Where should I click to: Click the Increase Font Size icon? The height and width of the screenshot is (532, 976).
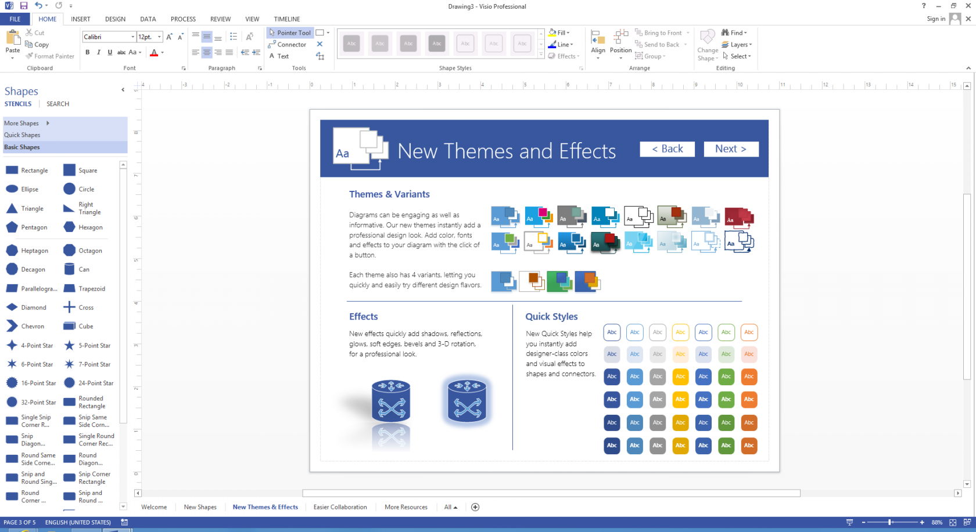click(x=169, y=37)
